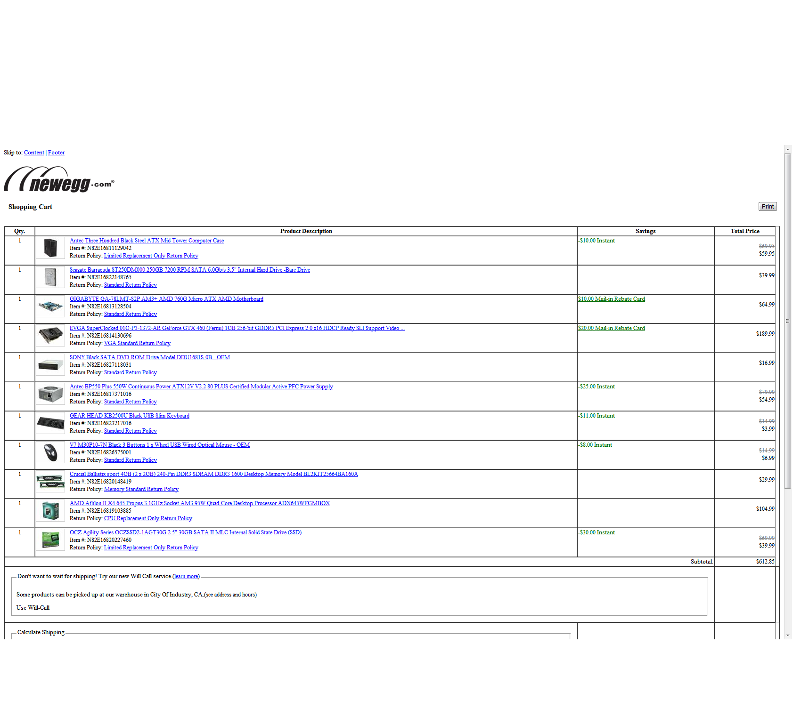Open the Antec Three Hundred case thumbnail
This screenshot has height=725, width=801.
50,248
